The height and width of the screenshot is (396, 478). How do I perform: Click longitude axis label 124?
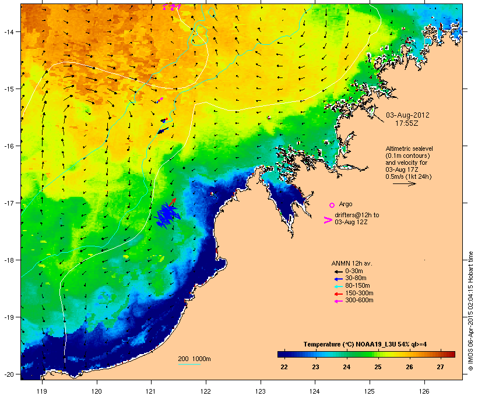(315, 391)
